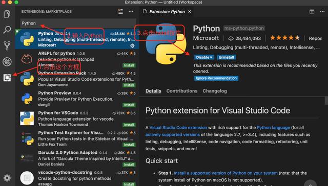Clear extensions search results icon
Screen dimensions: 328x186
(120, 11)
